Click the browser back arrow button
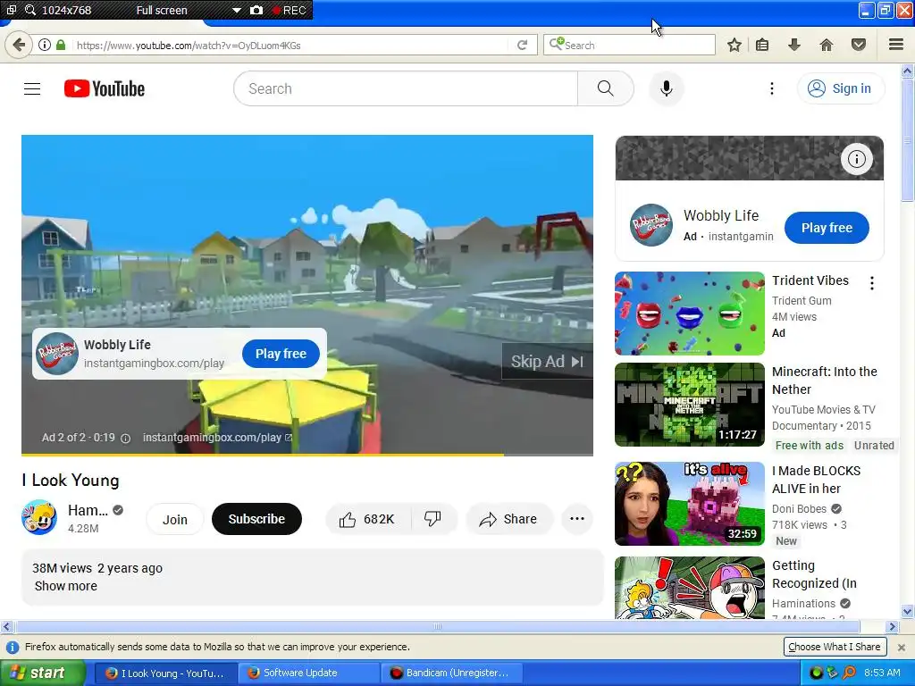This screenshot has height=686, width=915. click(x=19, y=45)
